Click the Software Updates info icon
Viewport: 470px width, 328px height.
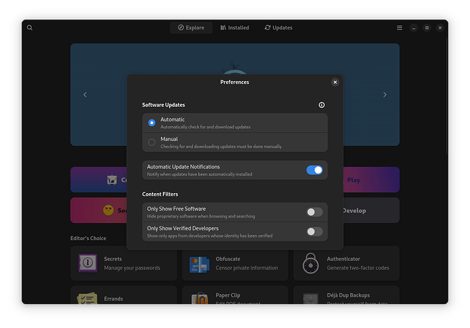322,105
